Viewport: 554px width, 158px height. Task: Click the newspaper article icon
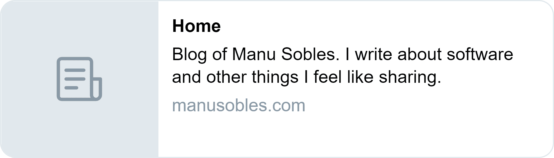[79, 79]
